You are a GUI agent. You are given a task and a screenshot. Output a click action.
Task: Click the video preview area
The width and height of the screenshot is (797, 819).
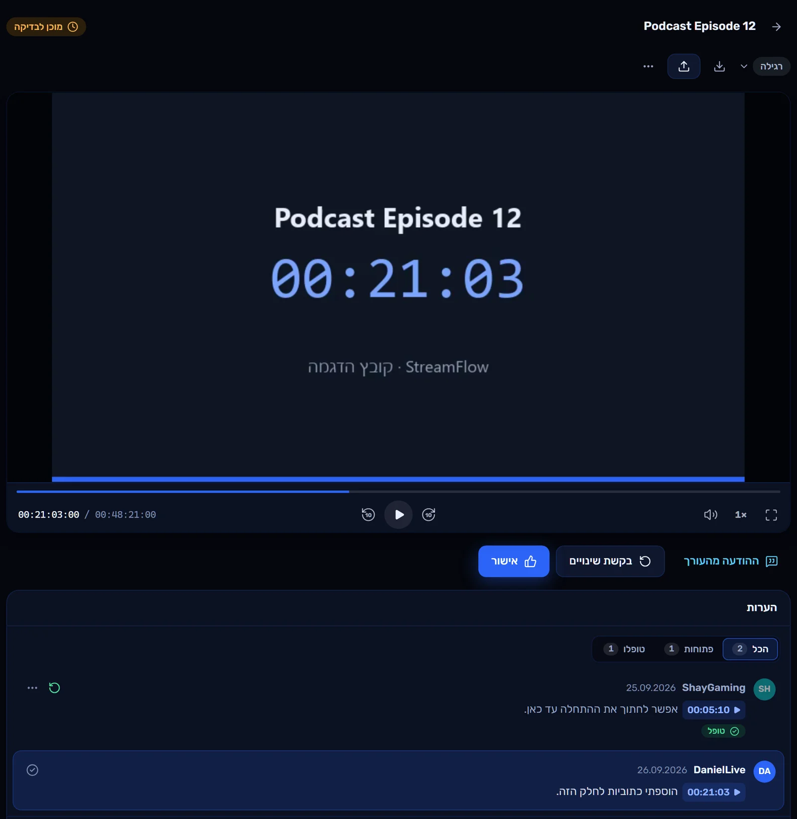tap(398, 286)
